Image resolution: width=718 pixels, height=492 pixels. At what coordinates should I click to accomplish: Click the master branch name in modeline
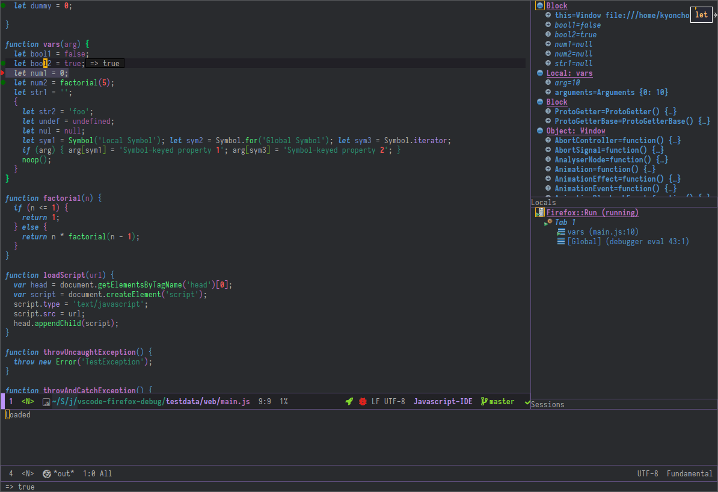point(502,402)
